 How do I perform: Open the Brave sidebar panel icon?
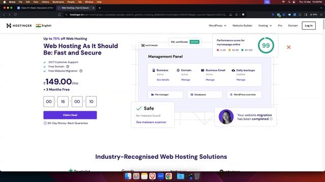pyautogui.click(x=306, y=15)
